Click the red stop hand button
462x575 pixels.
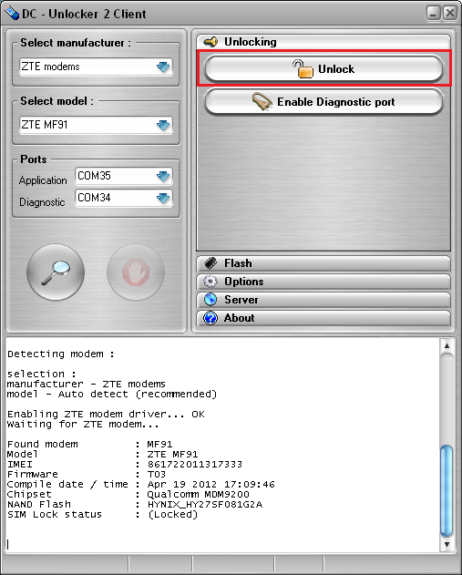[x=136, y=272]
